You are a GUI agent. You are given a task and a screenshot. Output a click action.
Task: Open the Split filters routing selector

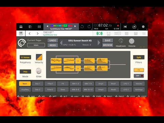click(139, 57)
